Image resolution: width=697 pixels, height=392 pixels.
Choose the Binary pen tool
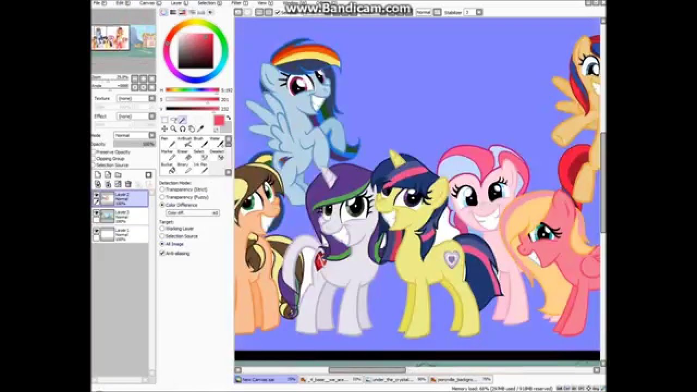tap(185, 168)
